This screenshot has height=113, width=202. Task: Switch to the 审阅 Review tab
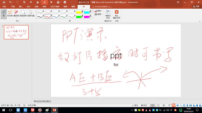tap(65, 7)
